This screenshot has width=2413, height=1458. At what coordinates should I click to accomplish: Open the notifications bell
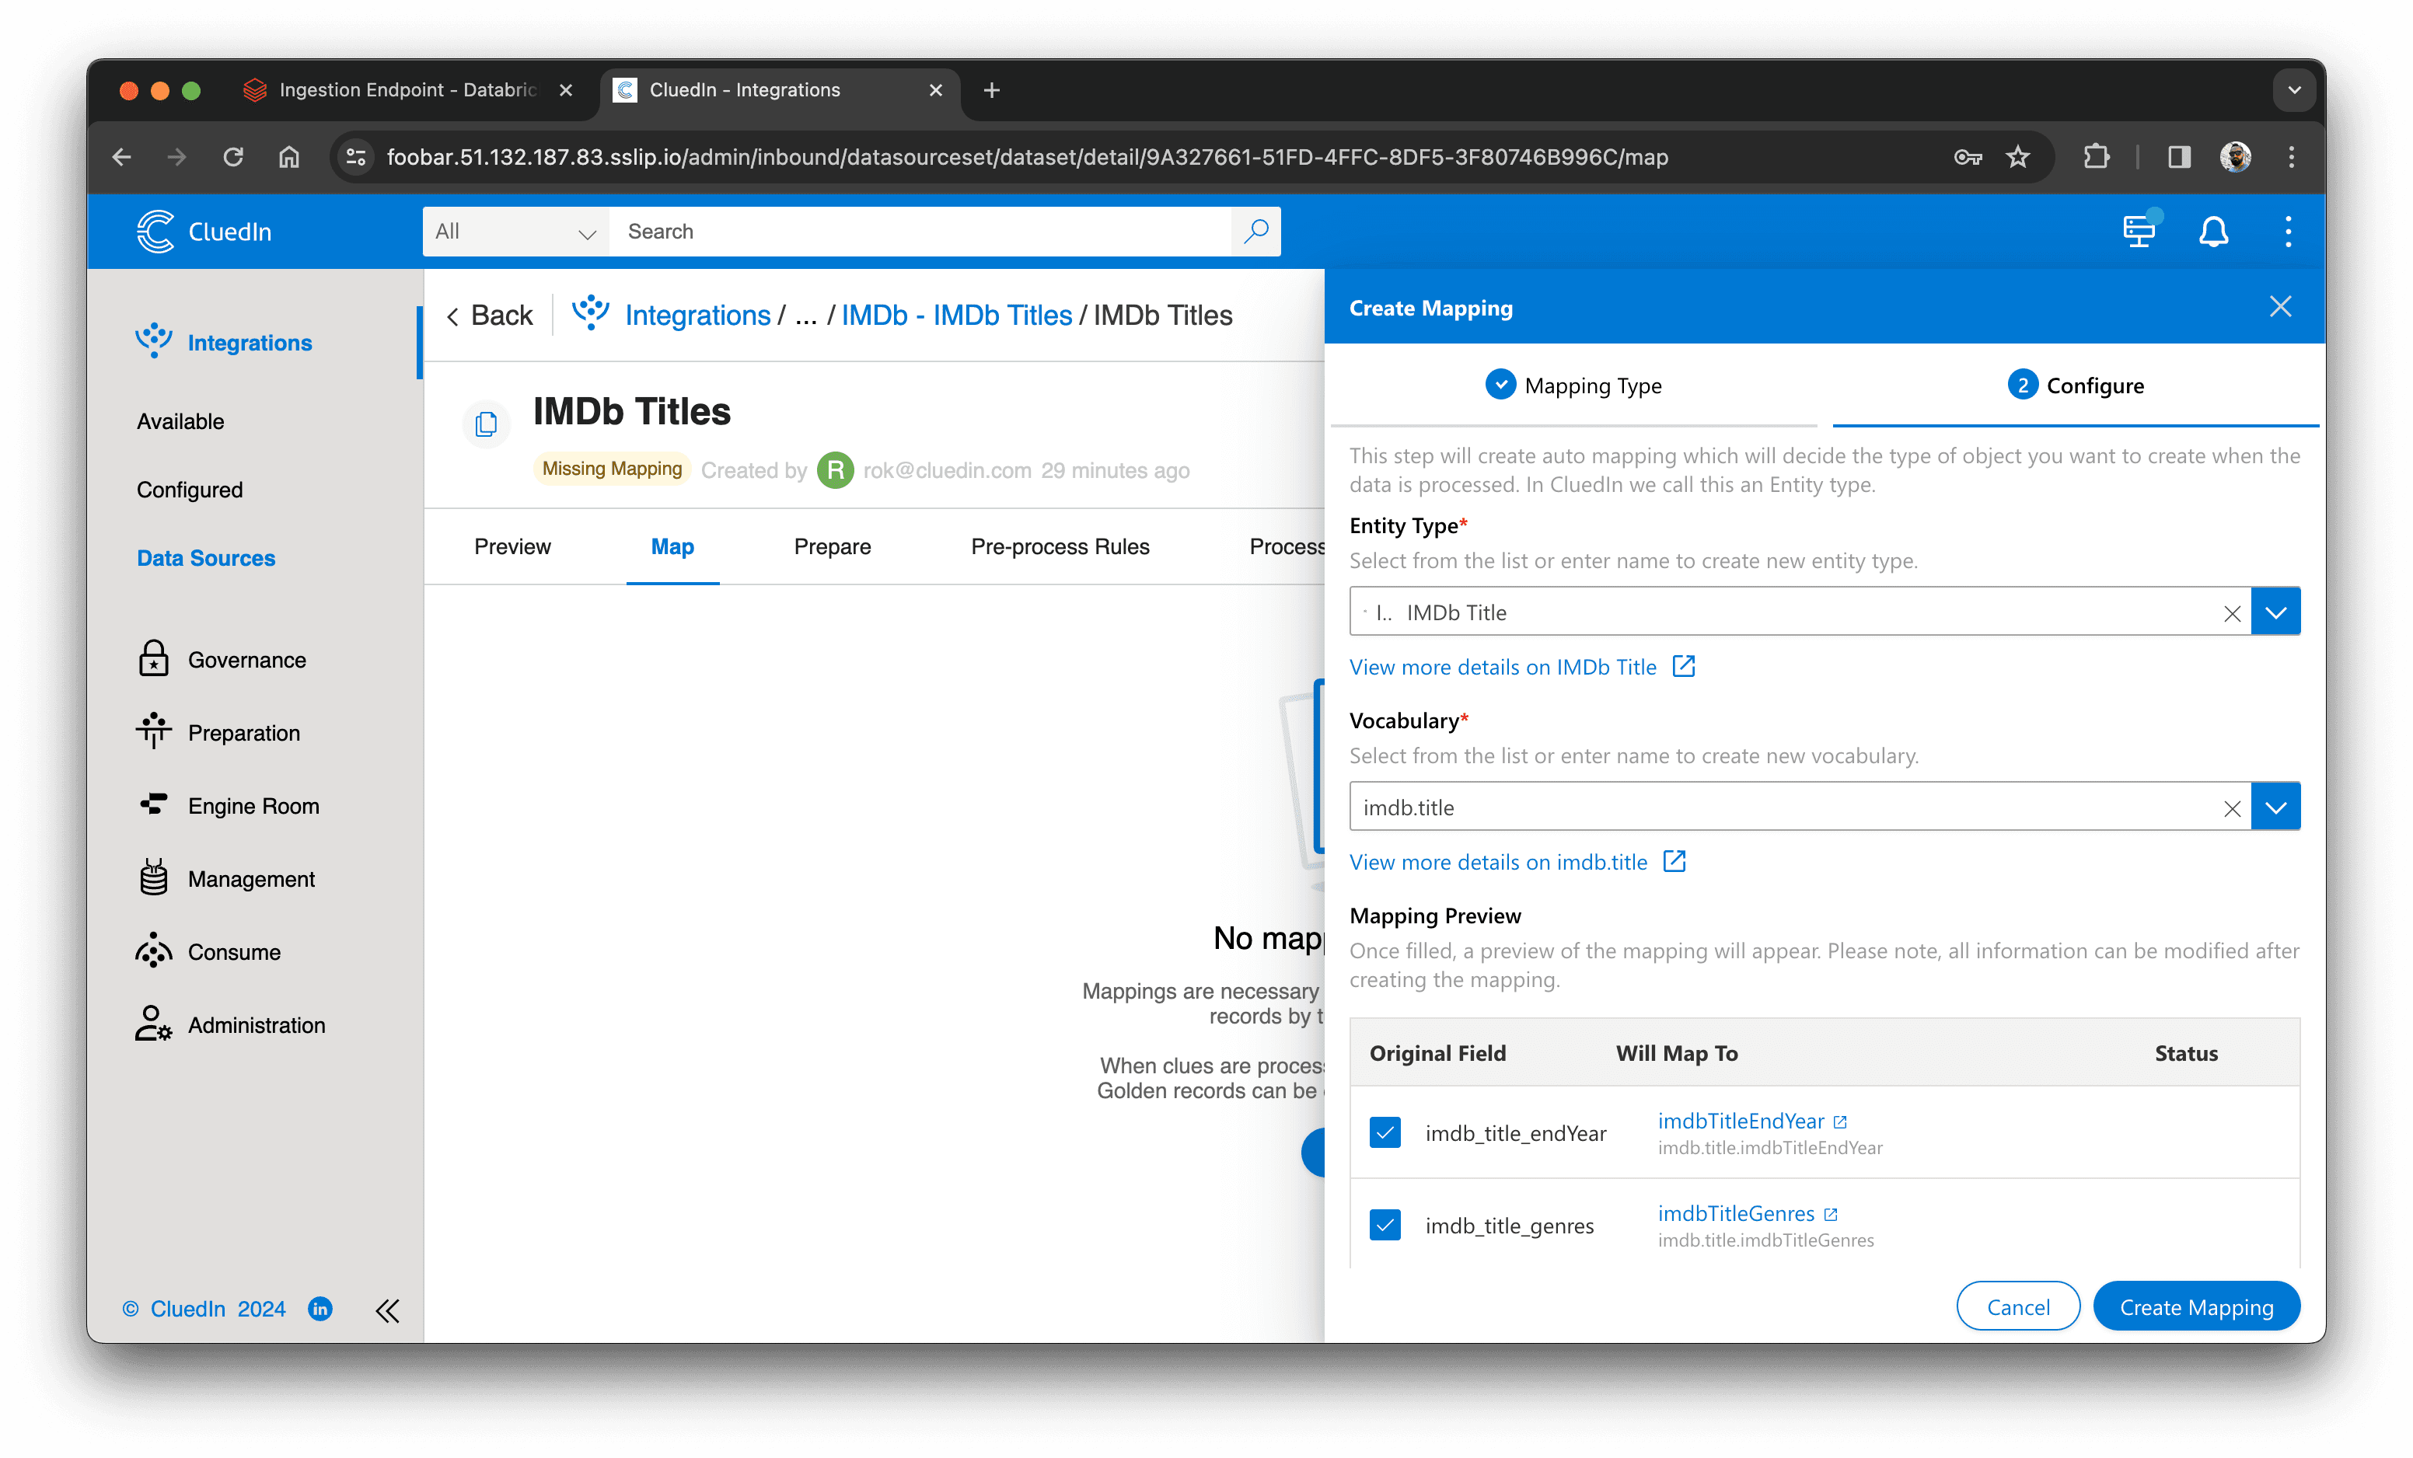click(x=2213, y=231)
